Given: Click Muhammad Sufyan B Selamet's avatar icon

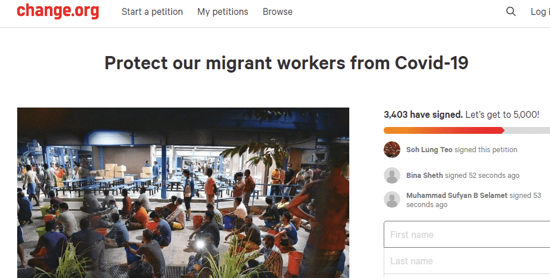Looking at the screenshot, I should 392,200.
